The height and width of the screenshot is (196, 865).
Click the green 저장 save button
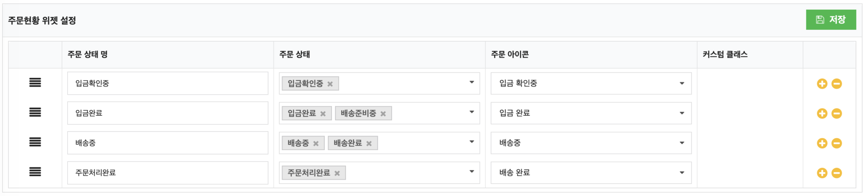coord(830,20)
